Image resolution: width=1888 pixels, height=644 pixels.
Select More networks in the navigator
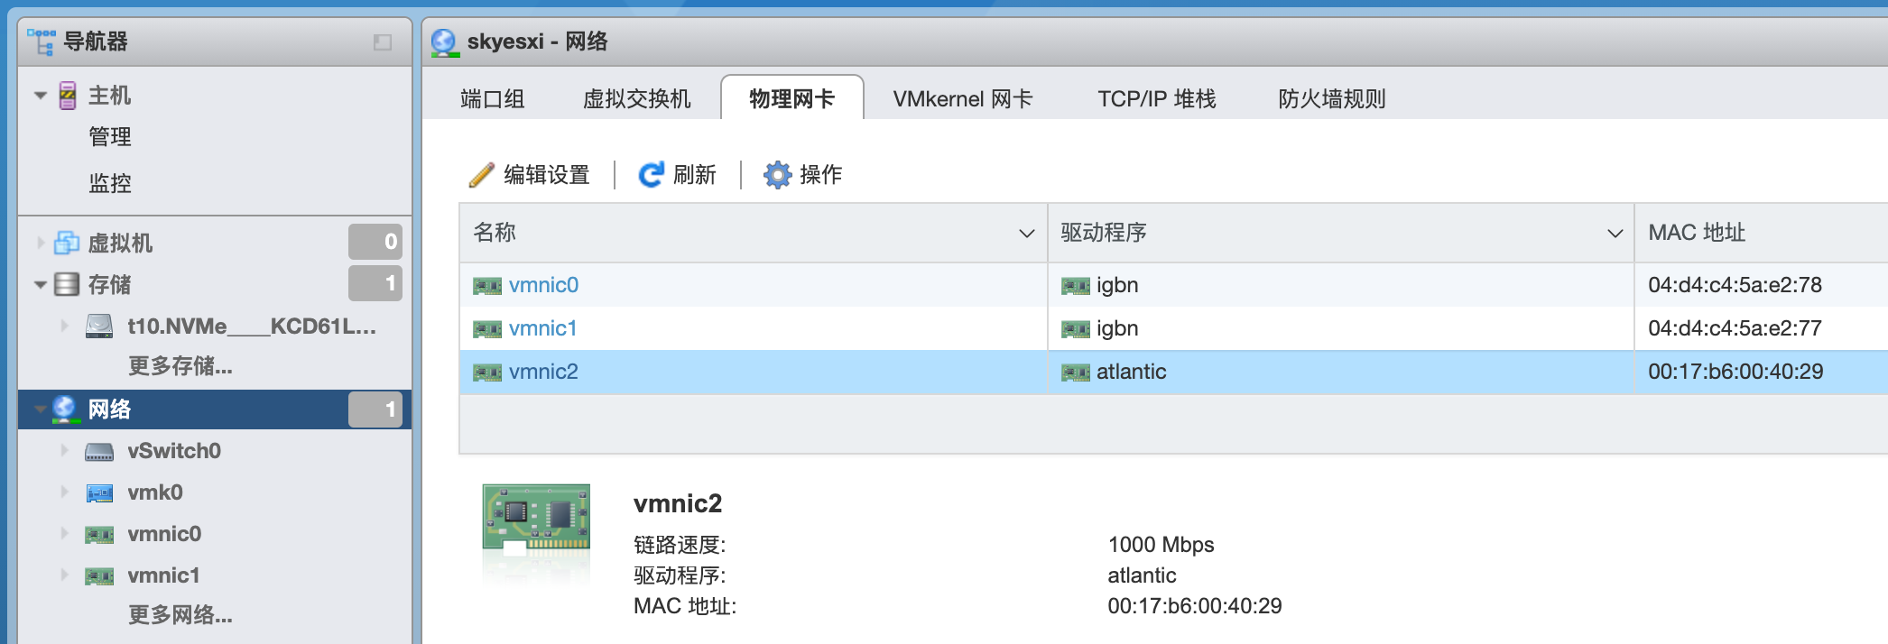tap(180, 615)
